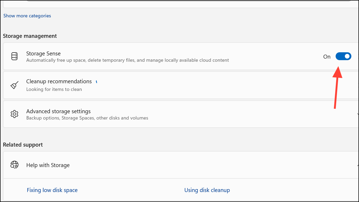Click the Storage Sense drive icon
This screenshot has width=359, height=202.
14,56
